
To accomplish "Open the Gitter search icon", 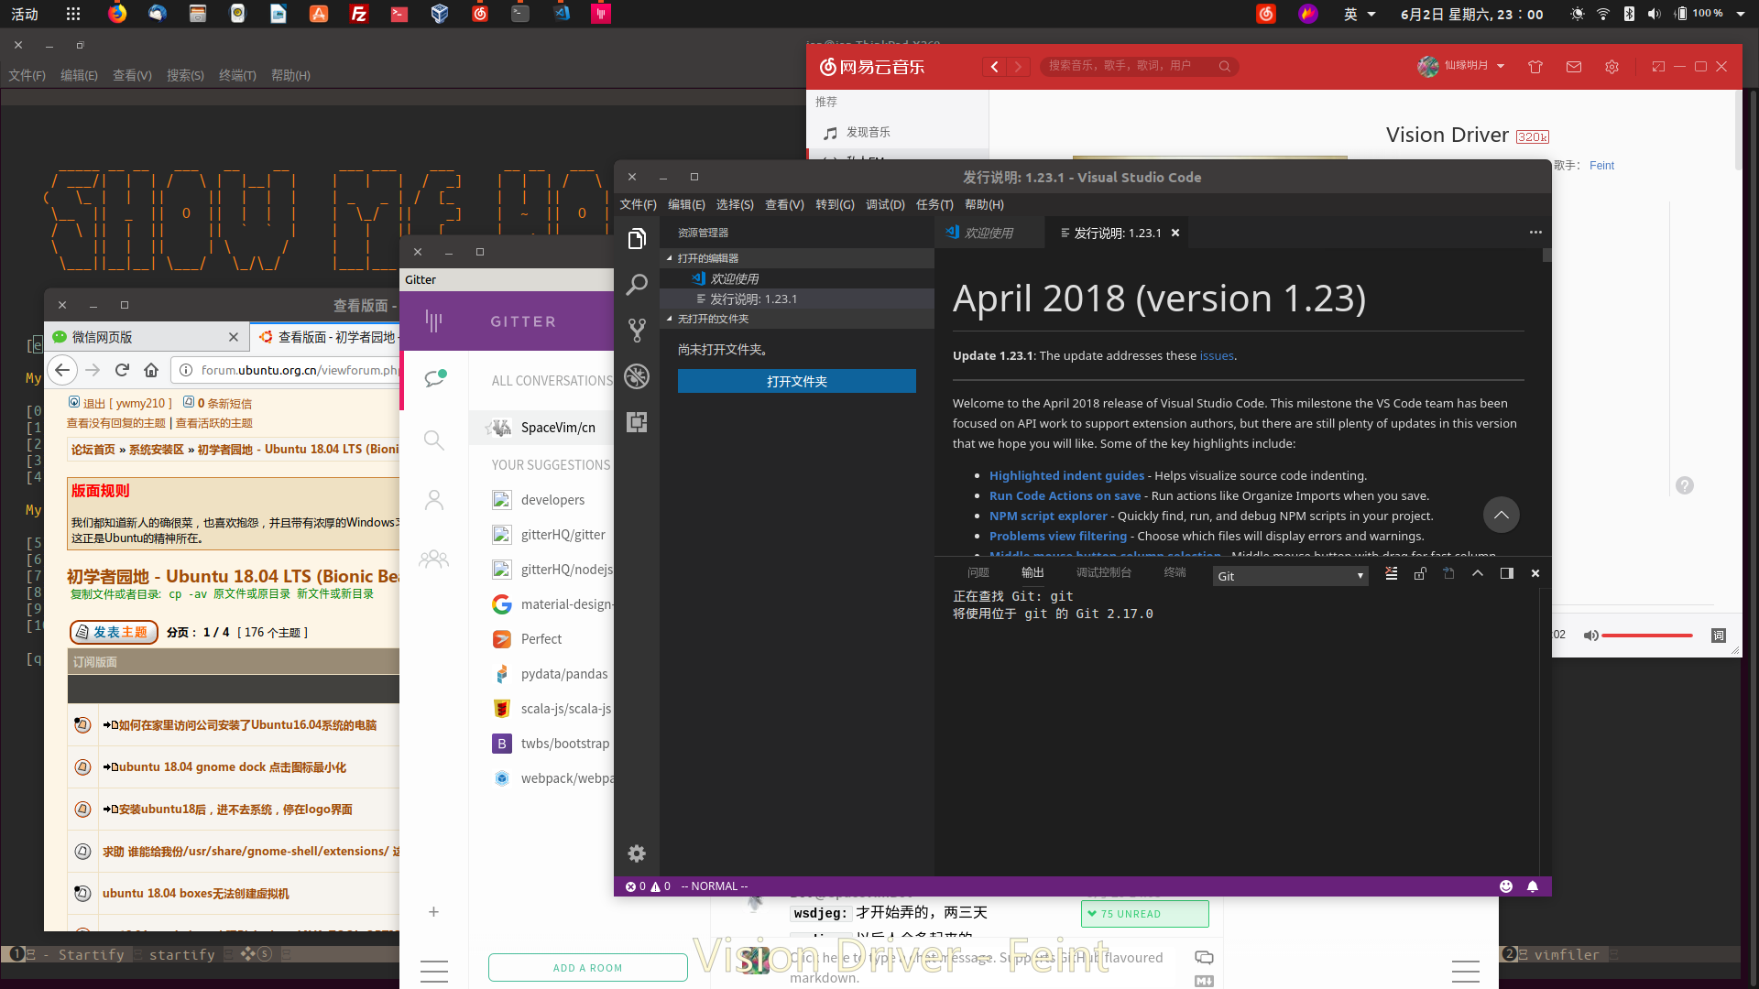I will [434, 440].
